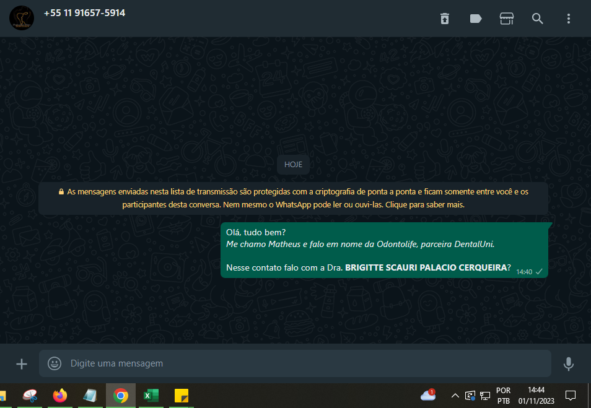Search within this conversation
The width and height of the screenshot is (591, 408).
coord(538,19)
